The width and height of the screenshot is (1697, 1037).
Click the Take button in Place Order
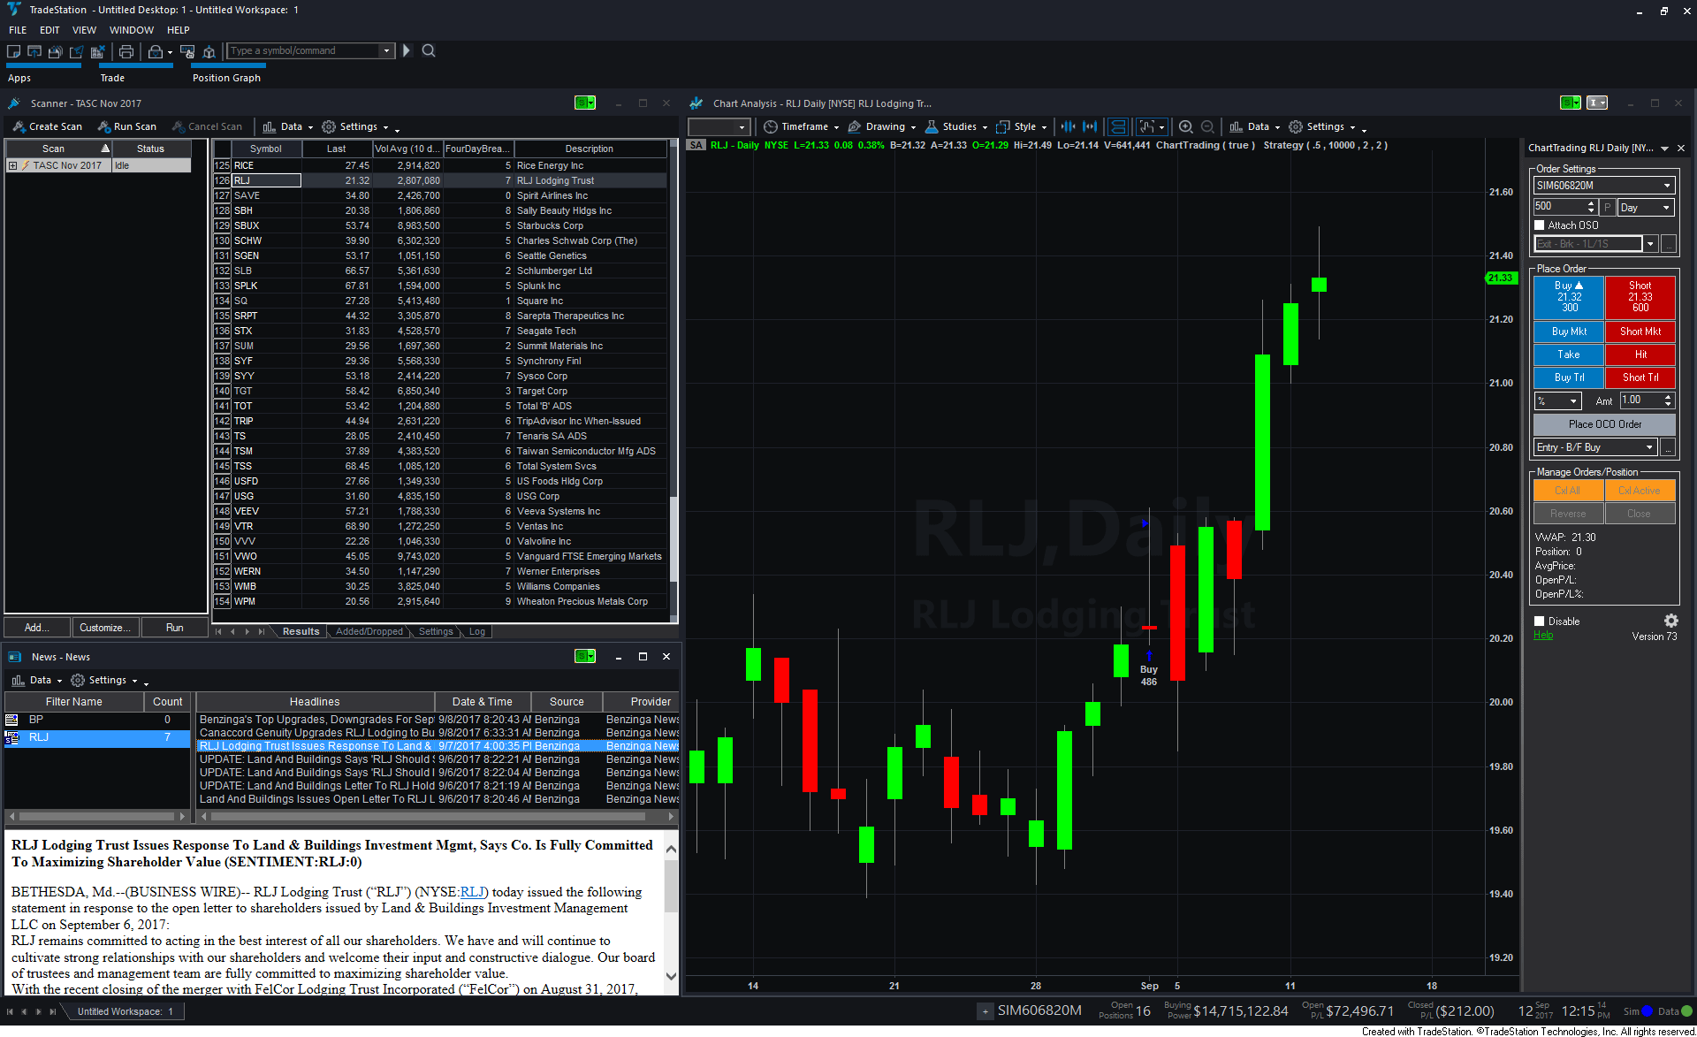coord(1569,355)
